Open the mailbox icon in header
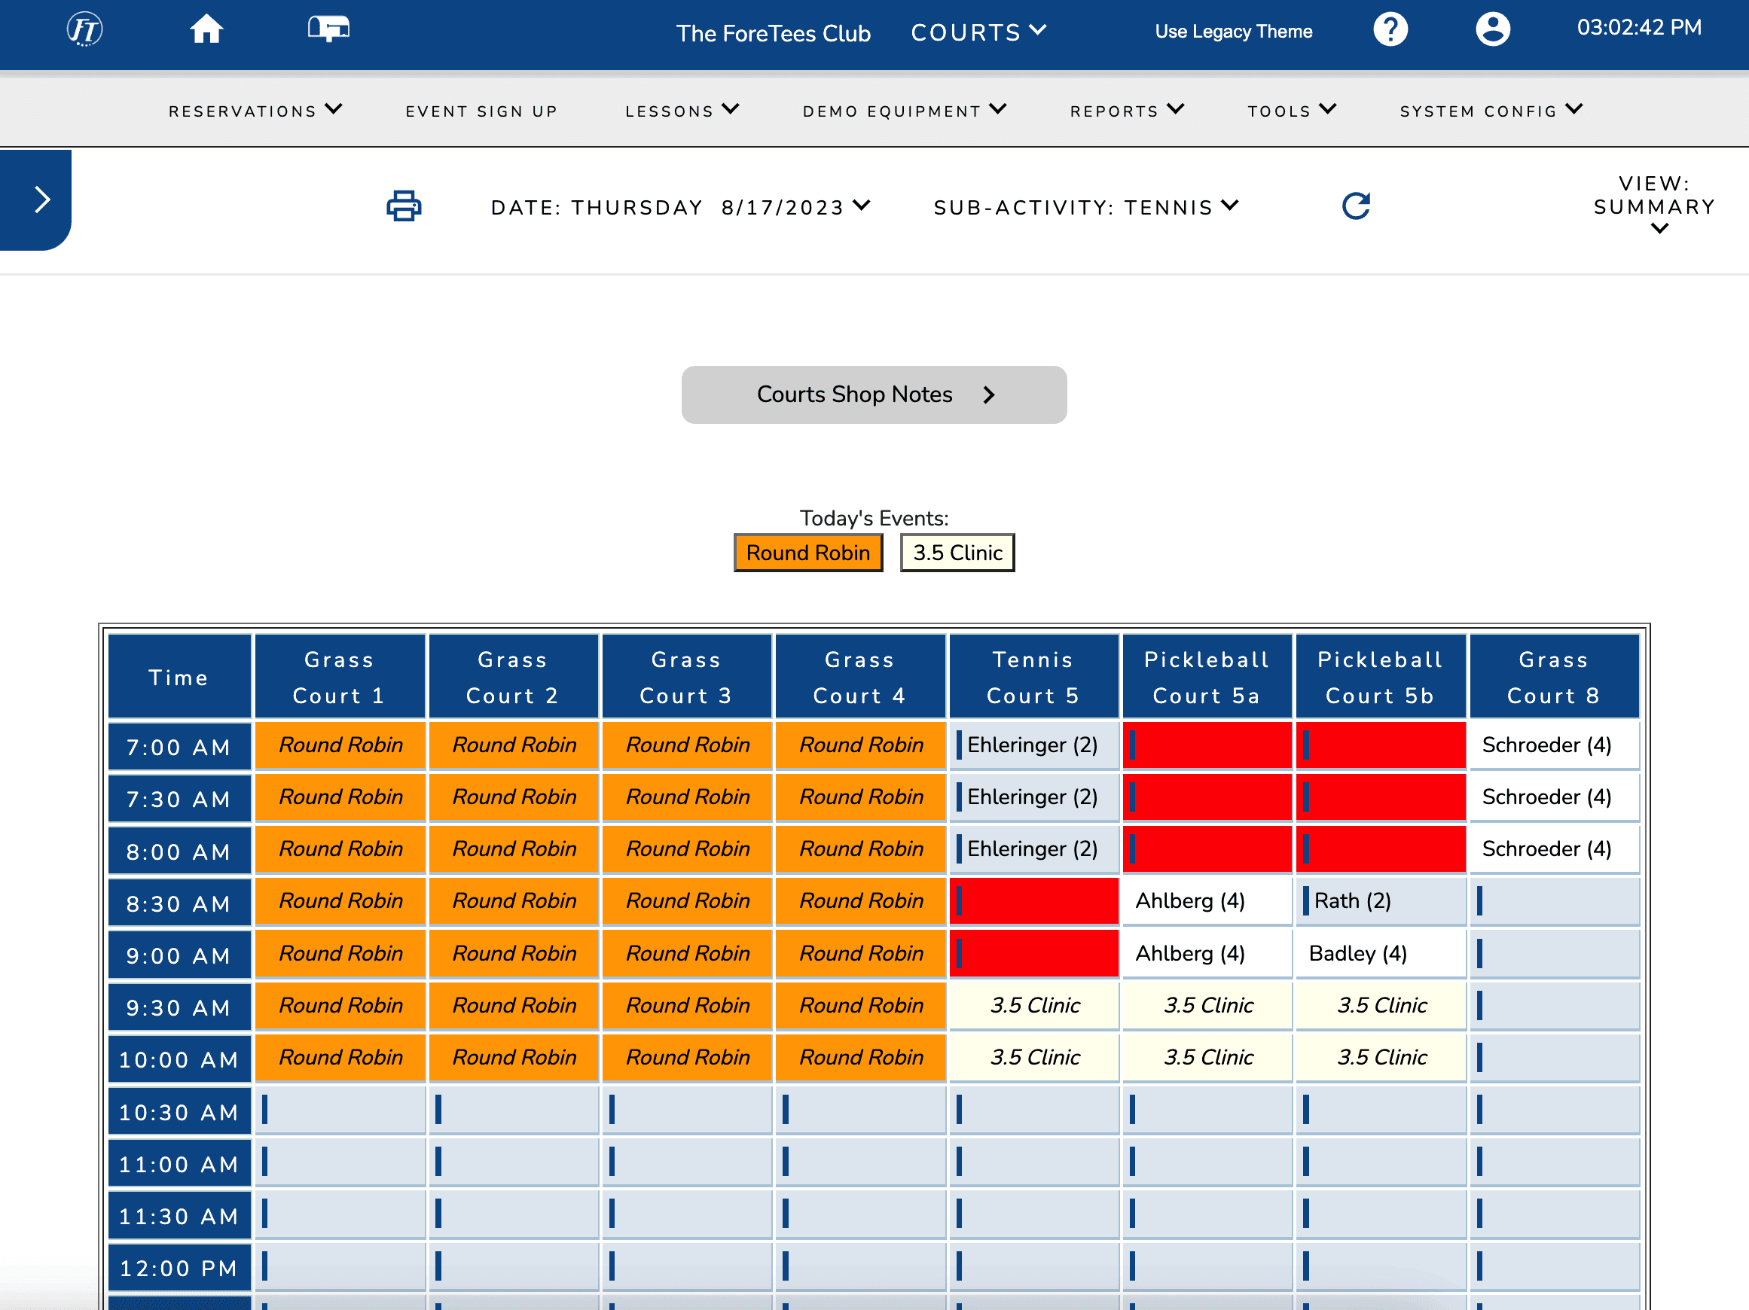Image resolution: width=1749 pixels, height=1310 pixels. (328, 30)
